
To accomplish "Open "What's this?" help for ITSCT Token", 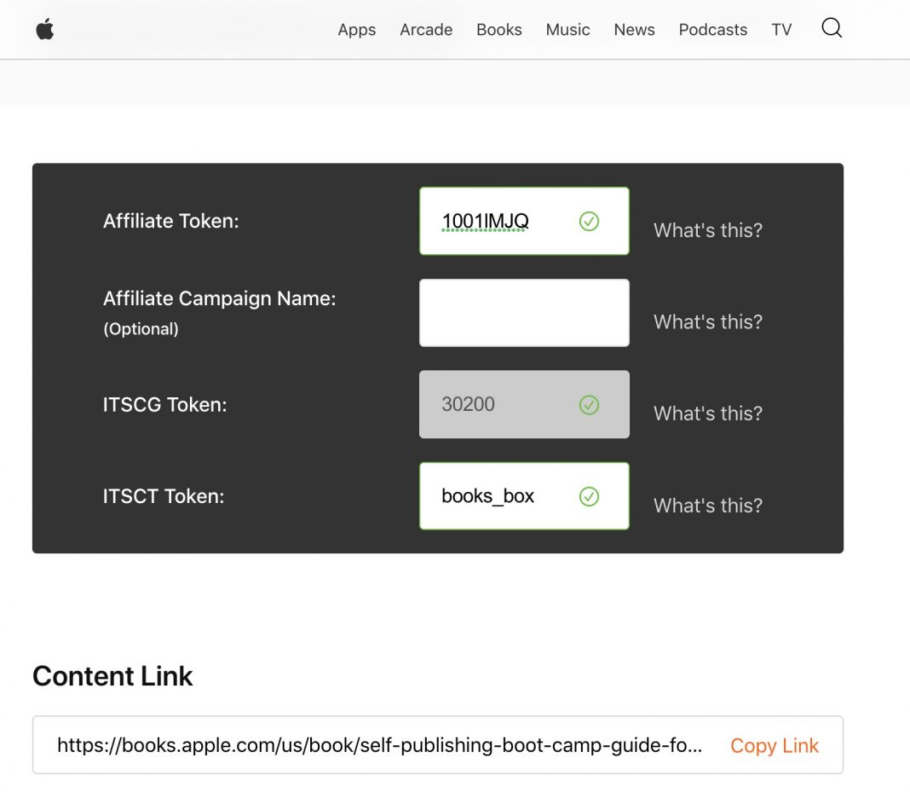I will pos(707,506).
